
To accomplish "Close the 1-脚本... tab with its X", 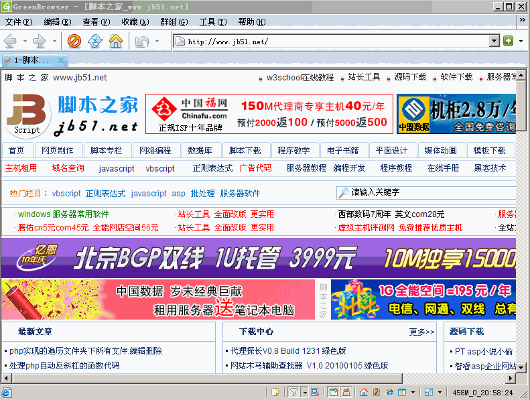I will click(61, 60).
